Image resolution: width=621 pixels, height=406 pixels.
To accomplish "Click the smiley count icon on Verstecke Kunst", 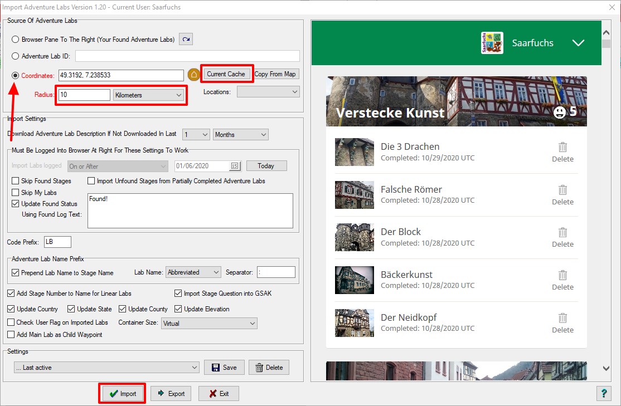I will (559, 112).
